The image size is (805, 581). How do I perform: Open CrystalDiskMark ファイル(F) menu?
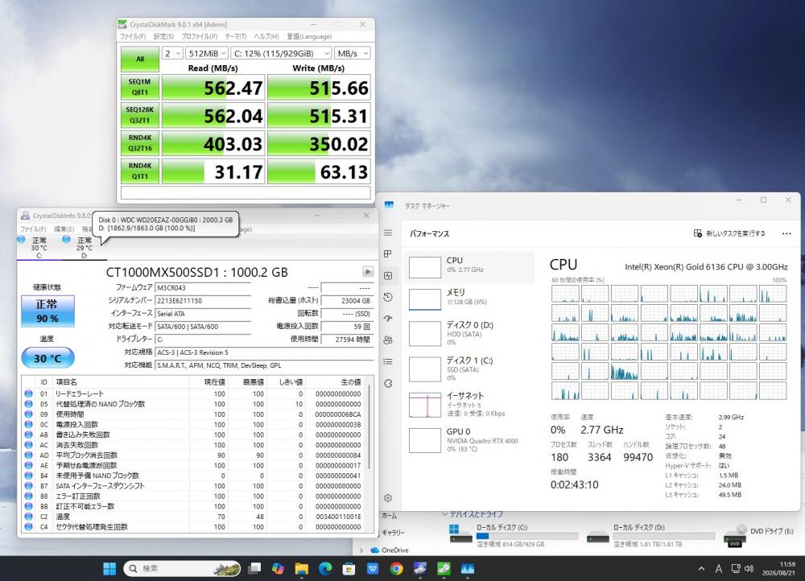pos(133,36)
